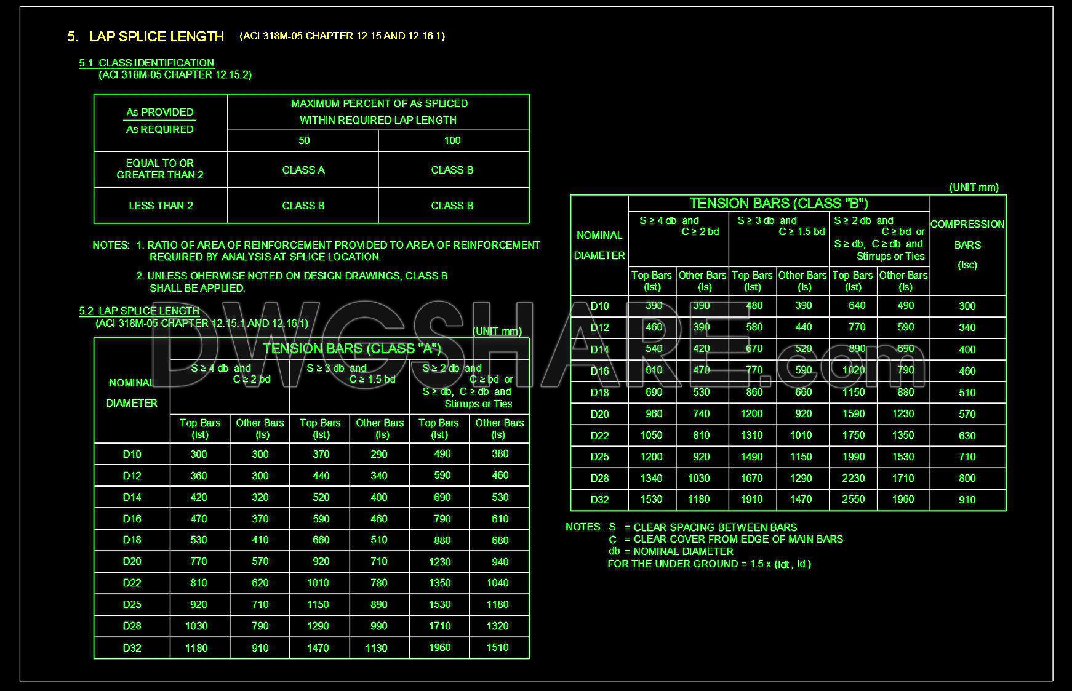Click the TENSION BARS (CLASS "A") table title
Viewport: 1072px width, 691px height.
point(351,349)
